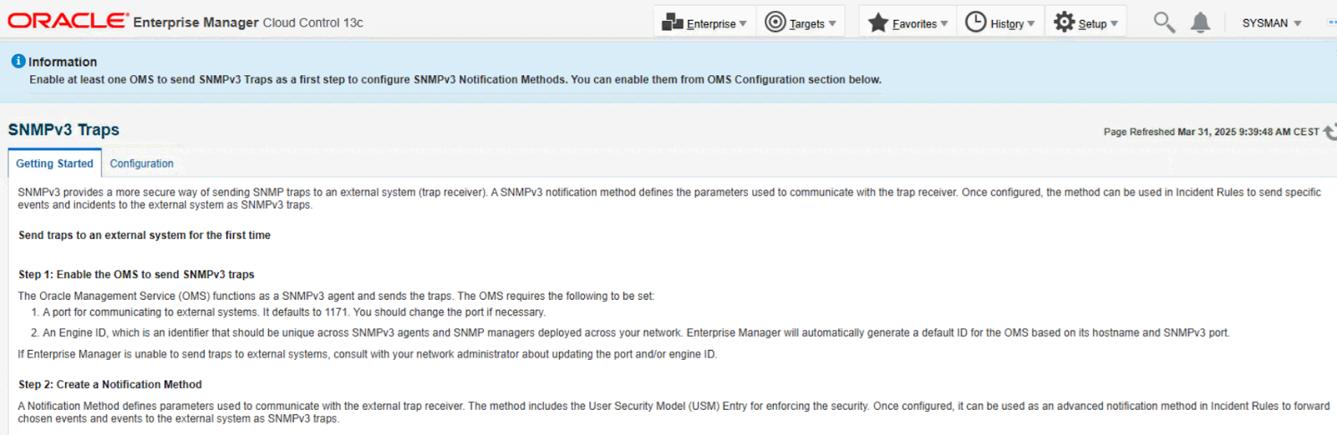Select the Getting Started tab
The height and width of the screenshot is (435, 1337).
pyautogui.click(x=54, y=164)
